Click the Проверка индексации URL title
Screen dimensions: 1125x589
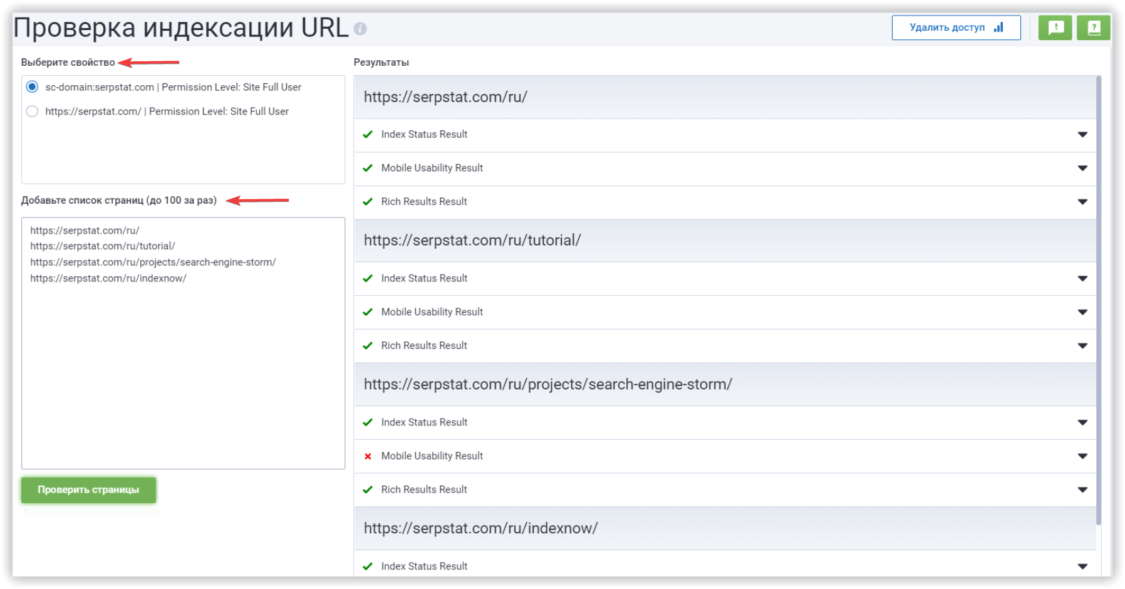(x=181, y=28)
